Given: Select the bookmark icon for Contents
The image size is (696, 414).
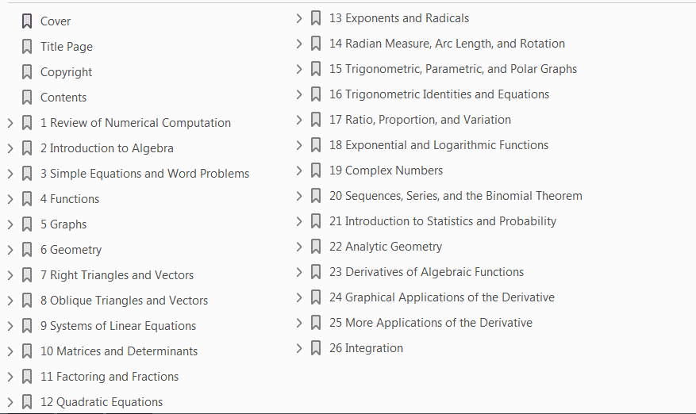Looking at the screenshot, I should tap(27, 98).
